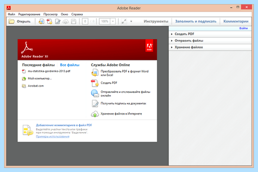
Task: Click the document signature pen icon
Action: pyautogui.click(x=95, y=104)
